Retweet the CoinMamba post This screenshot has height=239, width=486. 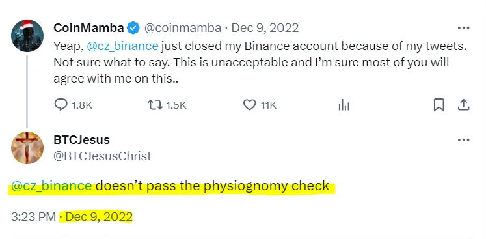pos(155,105)
